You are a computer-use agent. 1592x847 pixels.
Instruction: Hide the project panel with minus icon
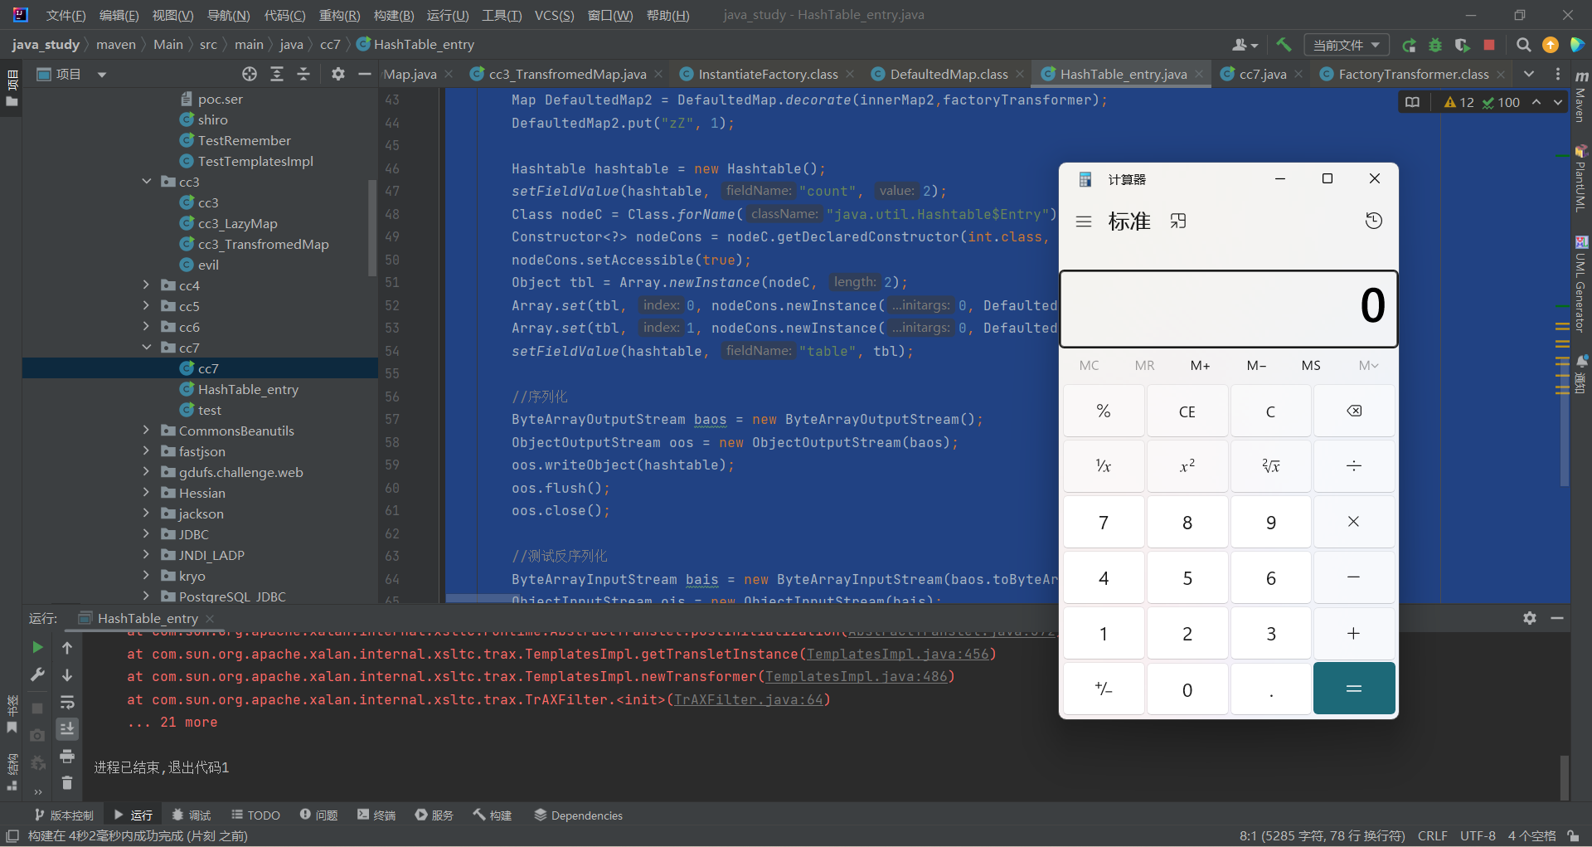point(364,74)
